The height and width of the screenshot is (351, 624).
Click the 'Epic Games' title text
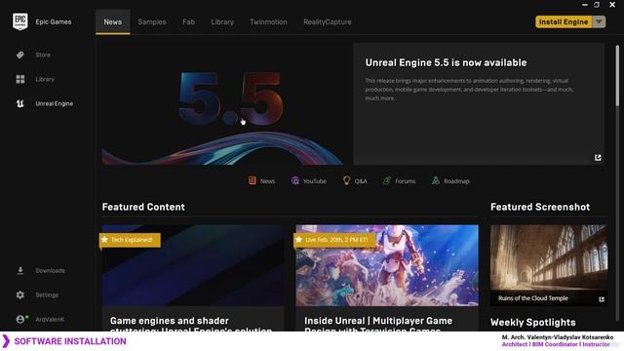54,21
